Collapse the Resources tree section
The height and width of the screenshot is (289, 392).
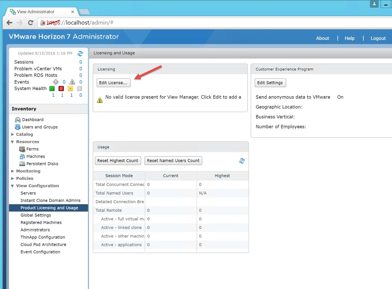[x=13, y=142]
